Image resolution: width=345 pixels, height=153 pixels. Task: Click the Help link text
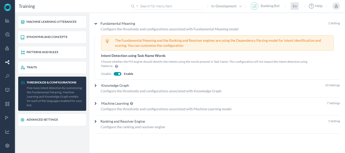(x=319, y=6)
